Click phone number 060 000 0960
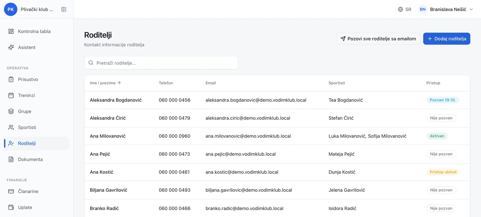 [174, 136]
